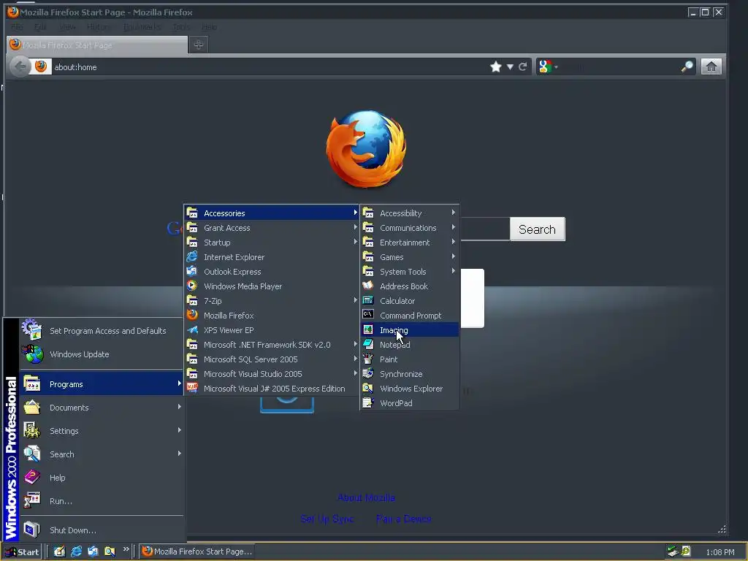Click the toolbar search input field
The image size is (748, 561).
[619, 66]
